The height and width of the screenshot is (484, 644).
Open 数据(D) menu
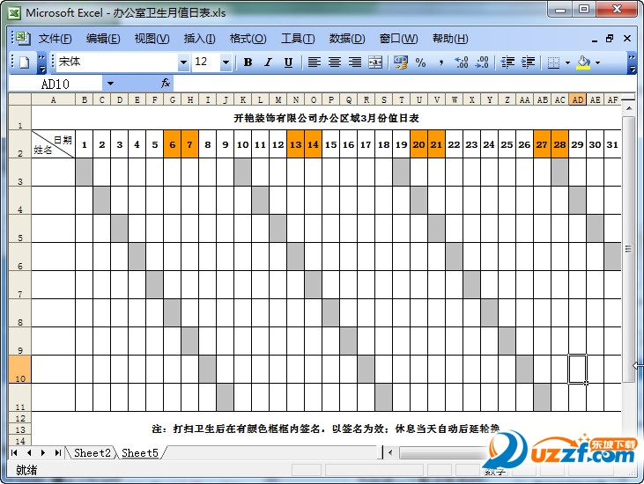[346, 39]
